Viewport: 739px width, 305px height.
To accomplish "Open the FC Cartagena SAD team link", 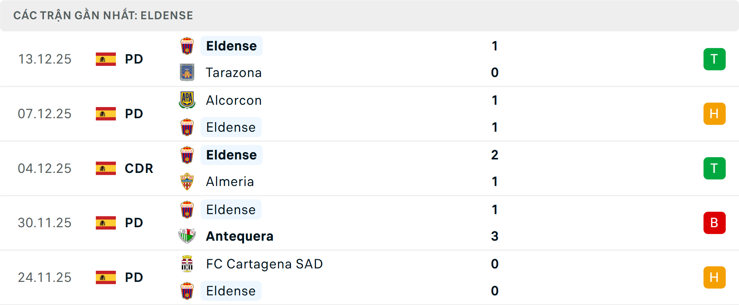I will click(264, 264).
